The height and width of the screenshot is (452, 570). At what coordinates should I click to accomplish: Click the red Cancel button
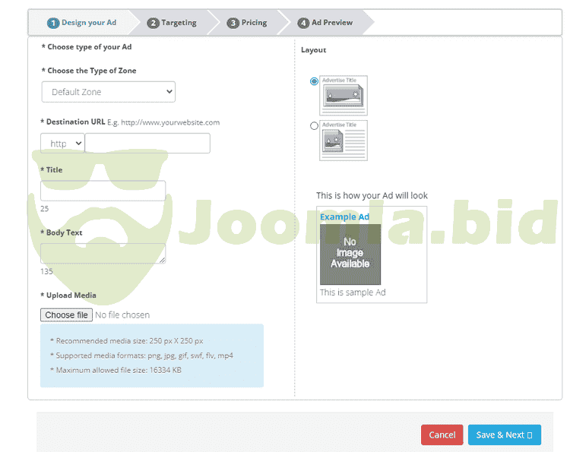click(x=442, y=435)
